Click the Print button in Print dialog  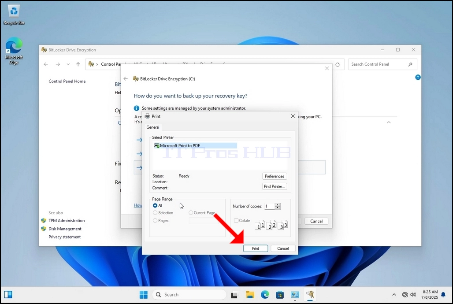coord(256,248)
